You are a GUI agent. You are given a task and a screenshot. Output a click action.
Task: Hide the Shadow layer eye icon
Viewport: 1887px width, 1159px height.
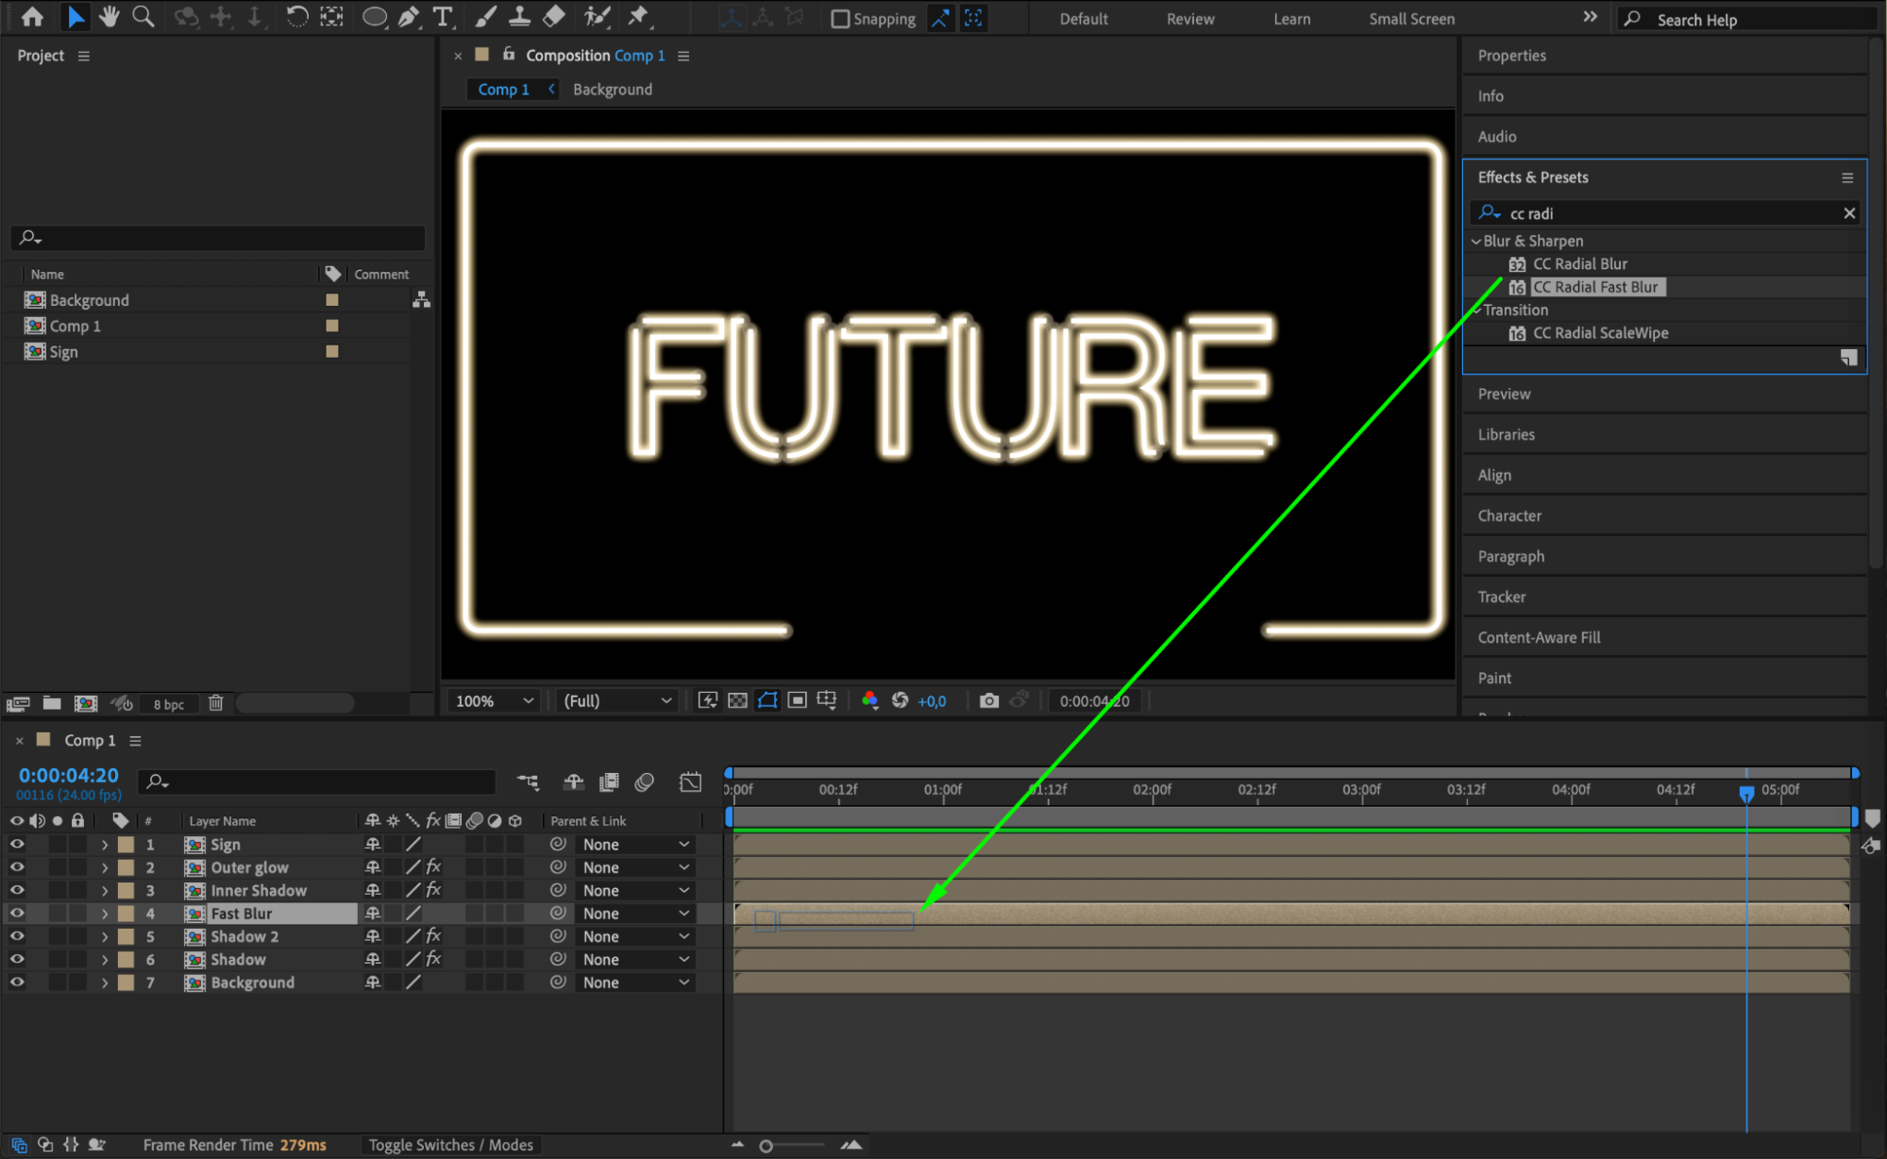tap(17, 959)
